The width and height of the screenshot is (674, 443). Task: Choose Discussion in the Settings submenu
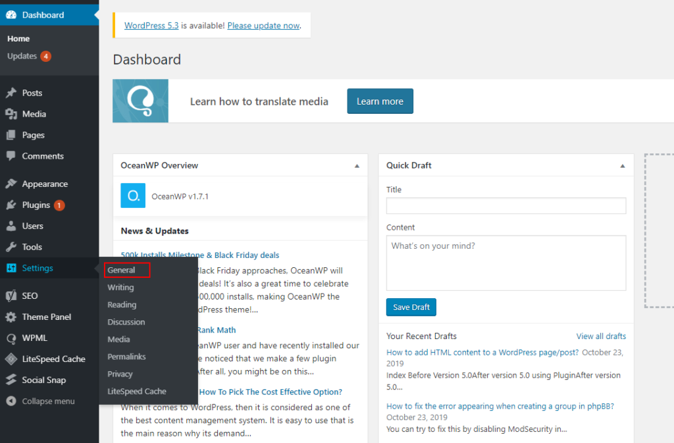126,323
